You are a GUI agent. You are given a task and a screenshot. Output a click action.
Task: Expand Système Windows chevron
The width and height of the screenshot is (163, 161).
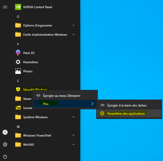pyautogui.click(x=74, y=117)
